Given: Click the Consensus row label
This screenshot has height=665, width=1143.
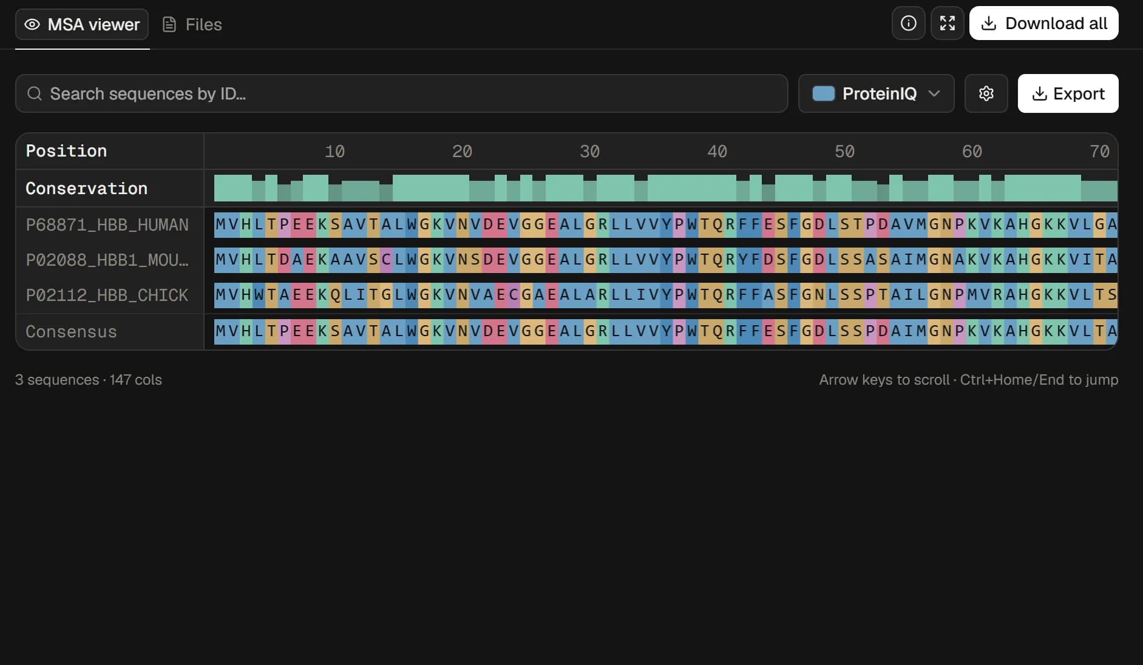Looking at the screenshot, I should pos(71,332).
